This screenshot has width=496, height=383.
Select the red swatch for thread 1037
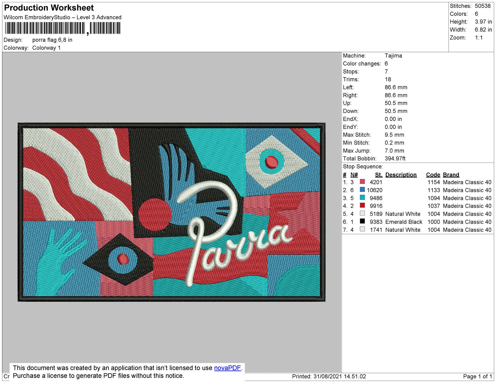tap(362, 205)
